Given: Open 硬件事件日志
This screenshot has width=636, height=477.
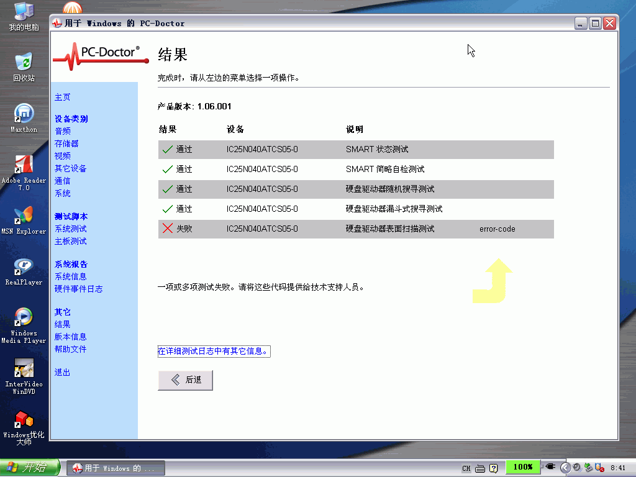Looking at the screenshot, I should coord(79,289).
